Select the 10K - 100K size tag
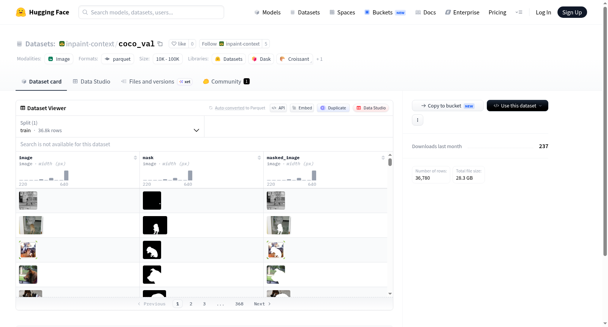The height and width of the screenshot is (327, 608). [168, 59]
